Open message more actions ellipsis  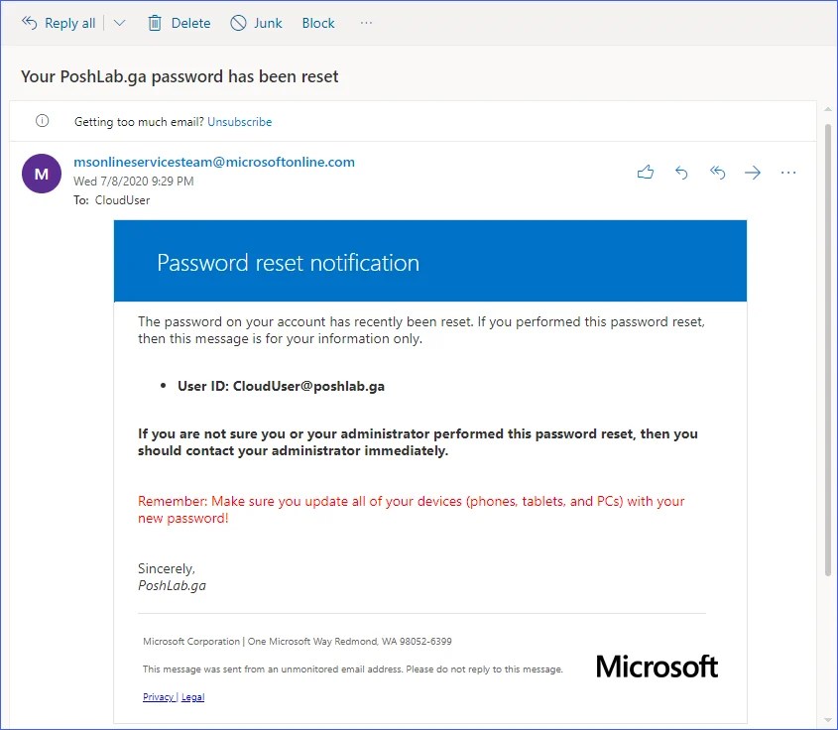pyautogui.click(x=788, y=173)
